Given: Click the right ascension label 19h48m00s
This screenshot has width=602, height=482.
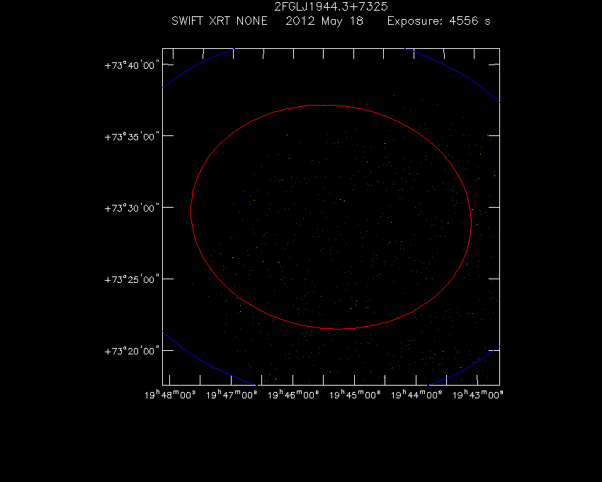Looking at the screenshot, I should [170, 395].
